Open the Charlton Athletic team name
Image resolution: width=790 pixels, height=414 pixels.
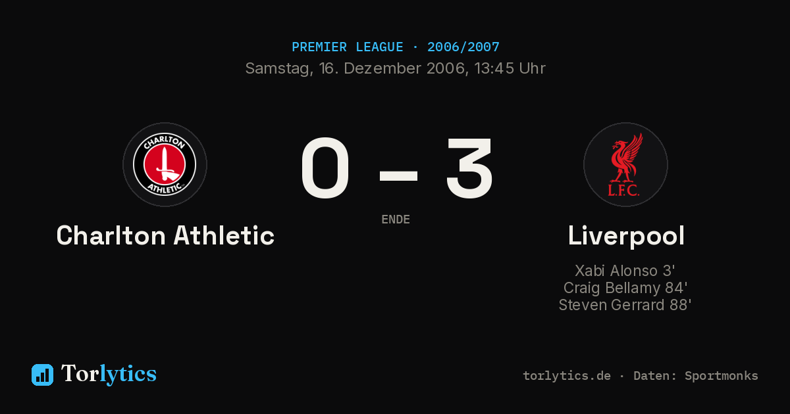coord(165,235)
